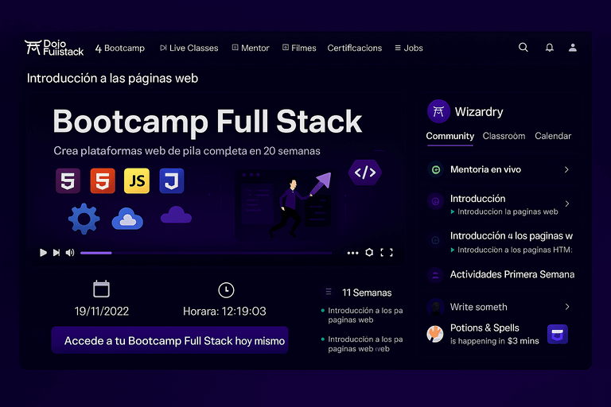
Task: Open the user profile icon
Action: (x=573, y=48)
